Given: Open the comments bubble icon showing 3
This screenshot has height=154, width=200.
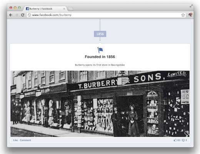Looking at the screenshot, I should coord(183,140).
